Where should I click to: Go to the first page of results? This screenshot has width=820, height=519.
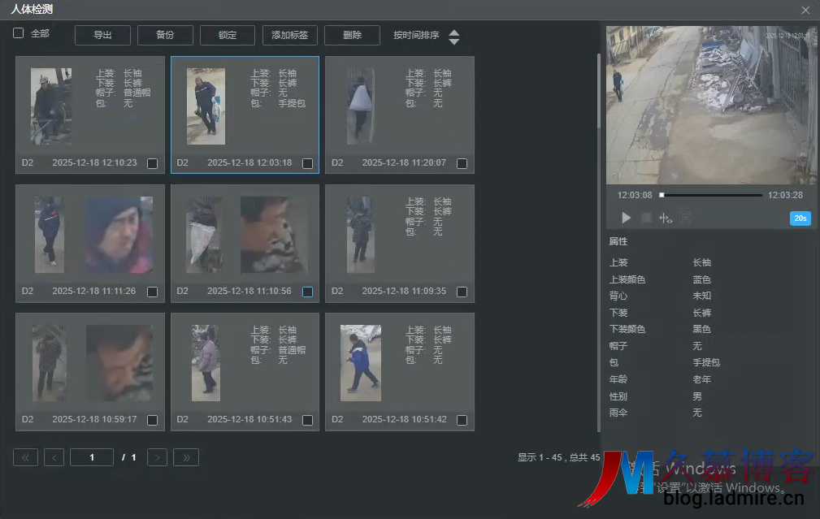(25, 457)
